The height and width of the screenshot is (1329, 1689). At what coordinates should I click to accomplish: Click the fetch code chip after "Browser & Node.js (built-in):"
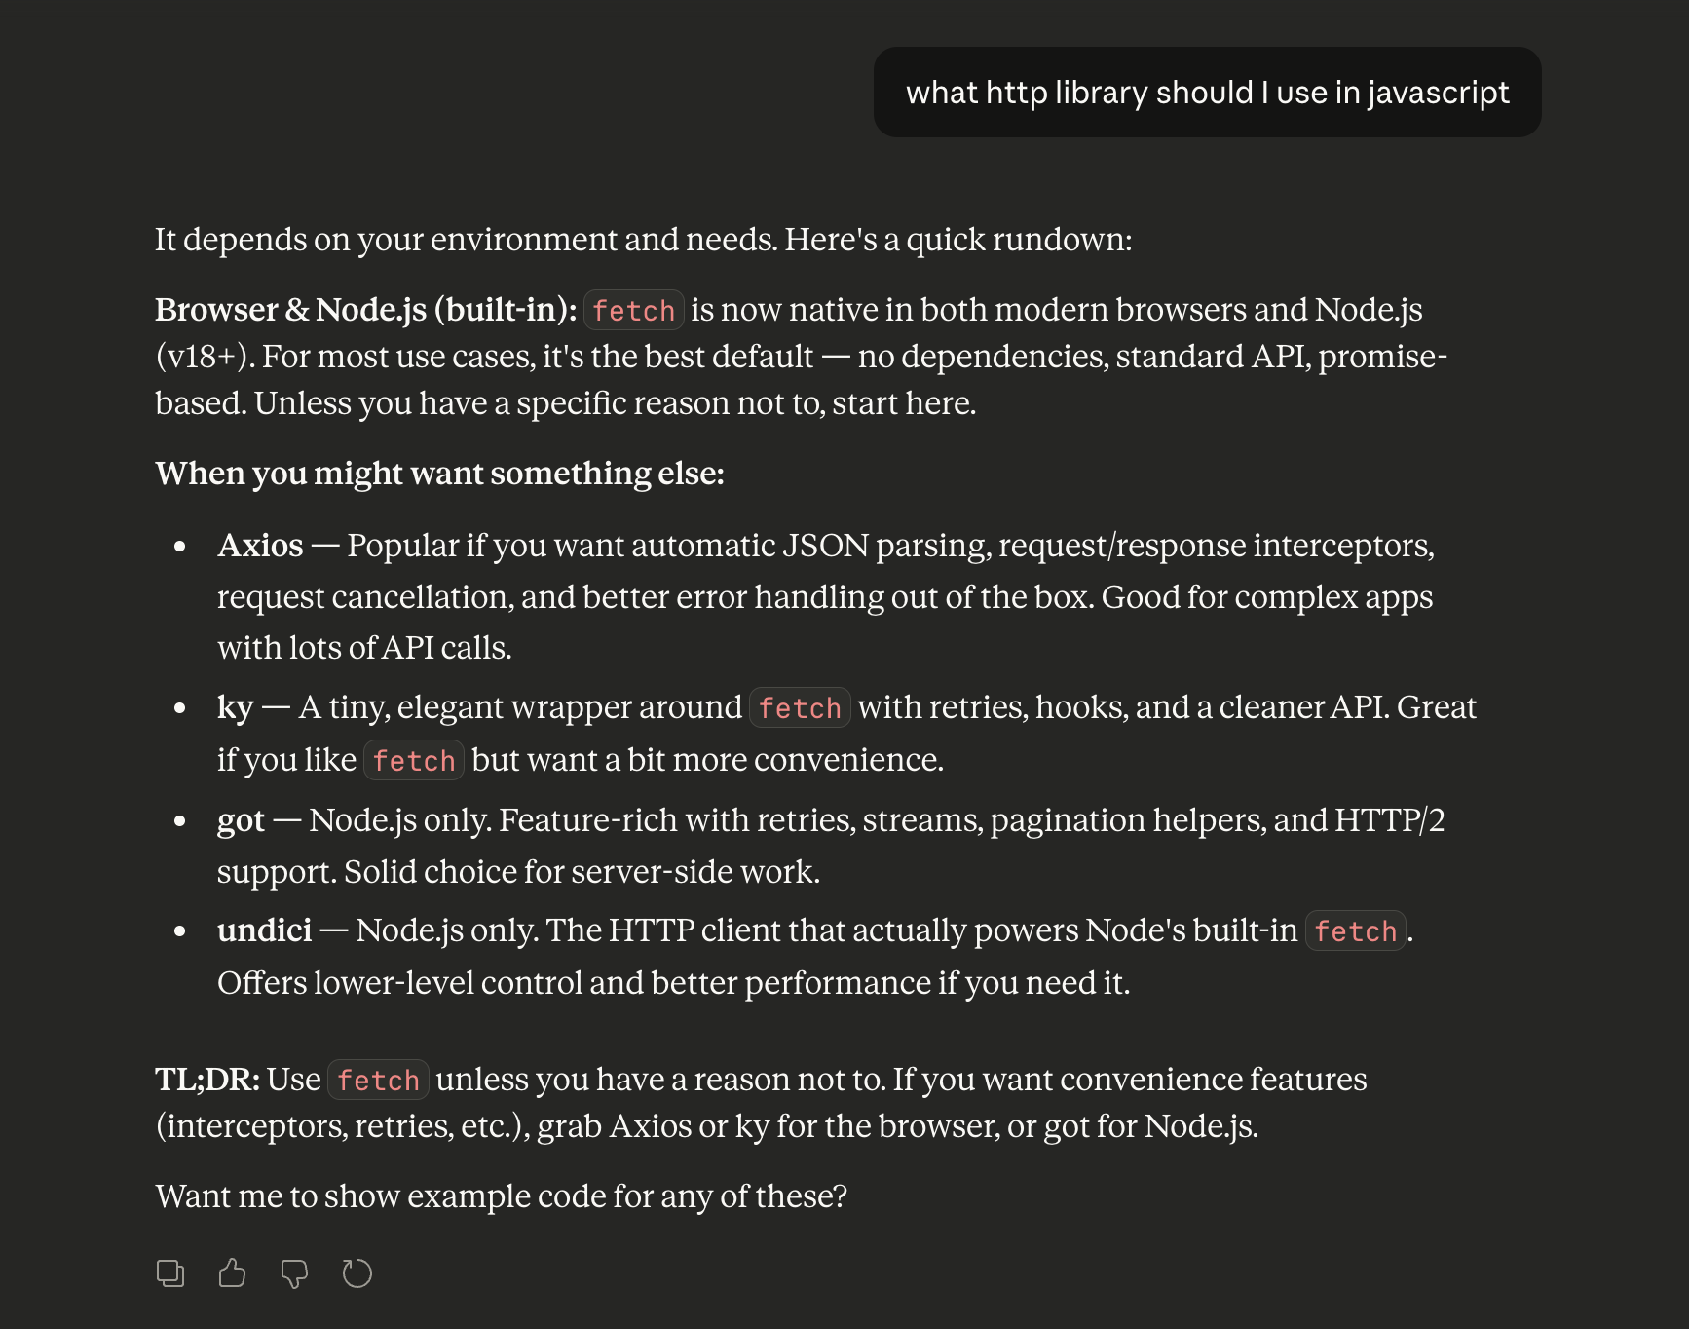pos(633,311)
